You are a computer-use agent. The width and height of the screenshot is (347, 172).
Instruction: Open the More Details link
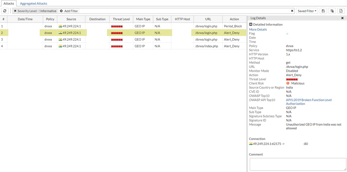click(x=258, y=29)
